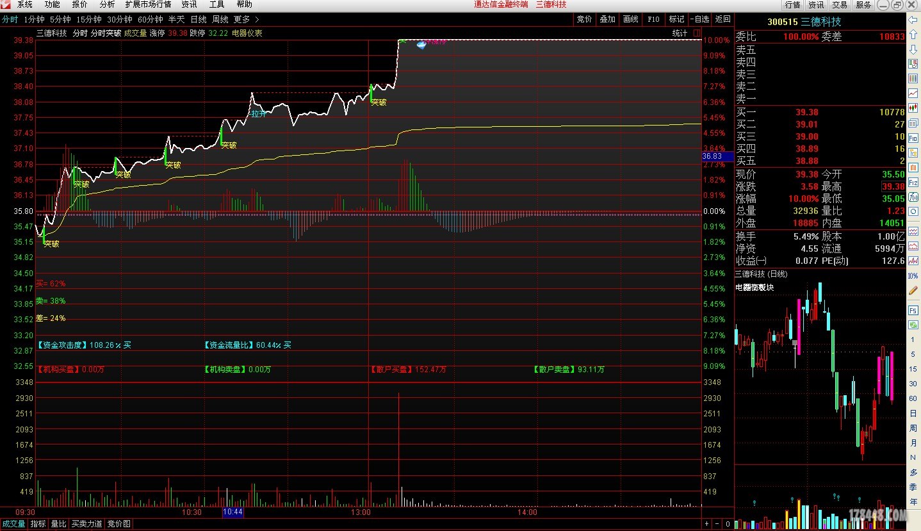921x531 pixels.
Task: Select the 30-minute period in right sidebar
Action: pyautogui.click(x=913, y=384)
